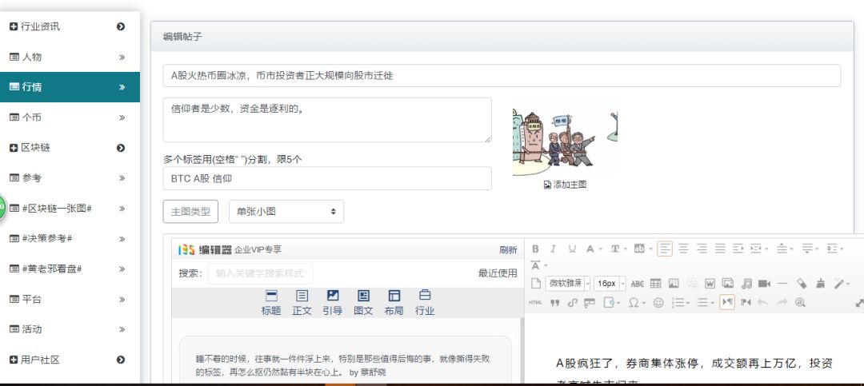
Task: Click the insert hyperlink chain icon
Action: click(x=573, y=302)
